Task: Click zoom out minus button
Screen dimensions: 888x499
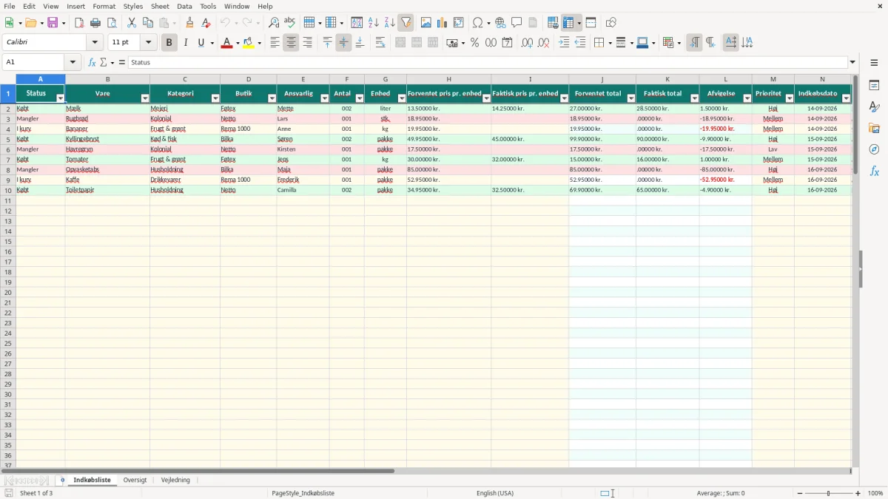Action: 798,493
